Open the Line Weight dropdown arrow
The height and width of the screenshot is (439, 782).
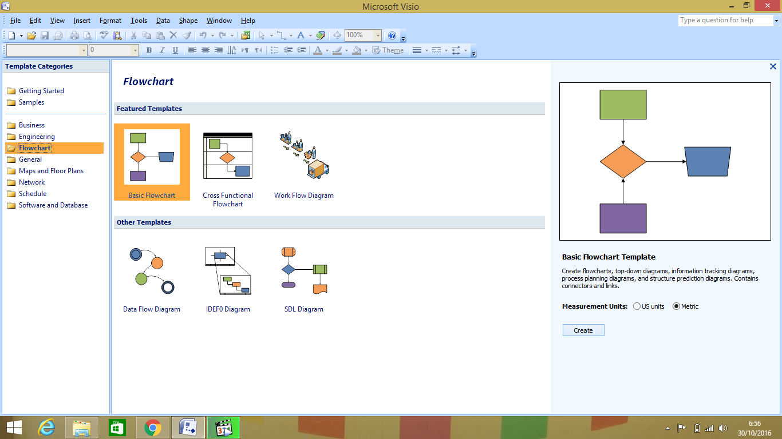click(426, 50)
